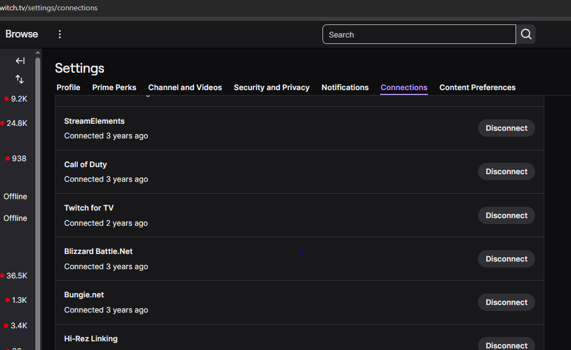Open the Prime Perks tab

[114, 87]
